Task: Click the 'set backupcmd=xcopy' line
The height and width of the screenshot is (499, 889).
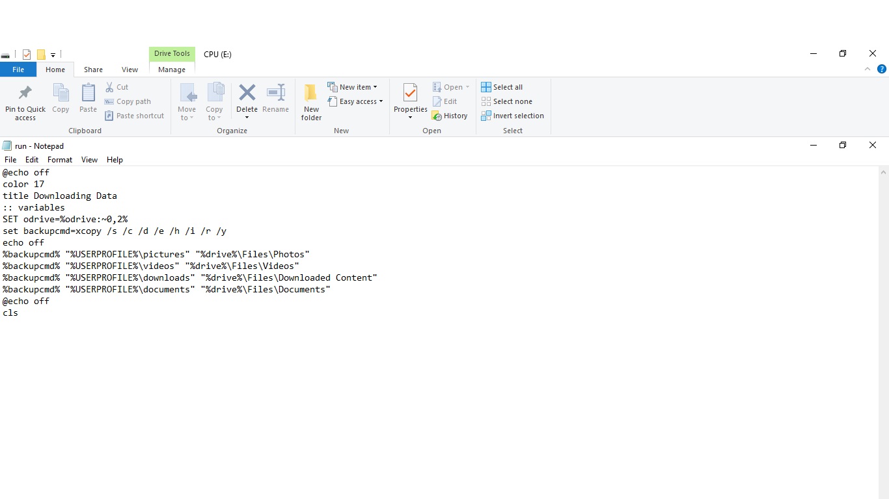Action: click(115, 231)
